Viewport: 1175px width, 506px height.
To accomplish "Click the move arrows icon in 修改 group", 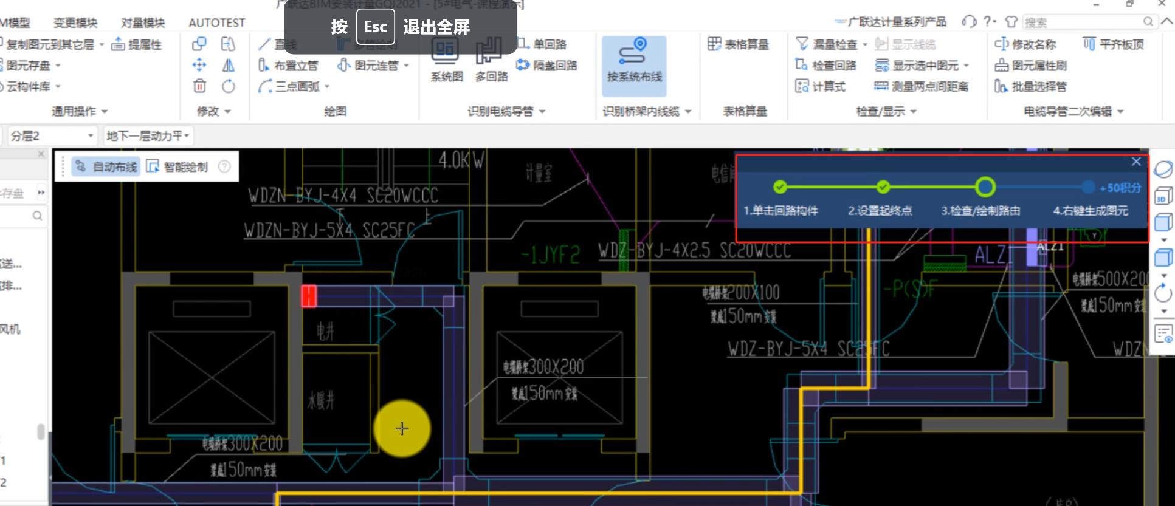I will pos(199,65).
